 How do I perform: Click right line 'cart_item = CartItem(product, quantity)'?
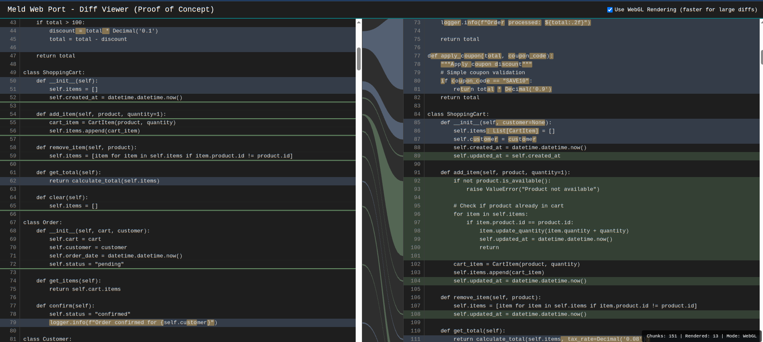[516, 264]
